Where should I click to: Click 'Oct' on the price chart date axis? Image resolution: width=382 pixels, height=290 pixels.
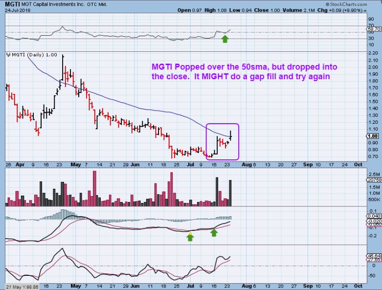358,165
